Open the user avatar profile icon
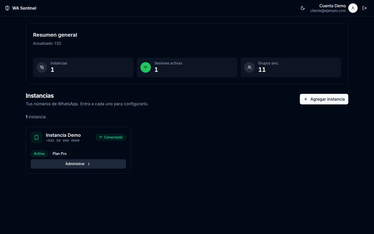Viewport: 374px width, 234px height. [x=353, y=8]
